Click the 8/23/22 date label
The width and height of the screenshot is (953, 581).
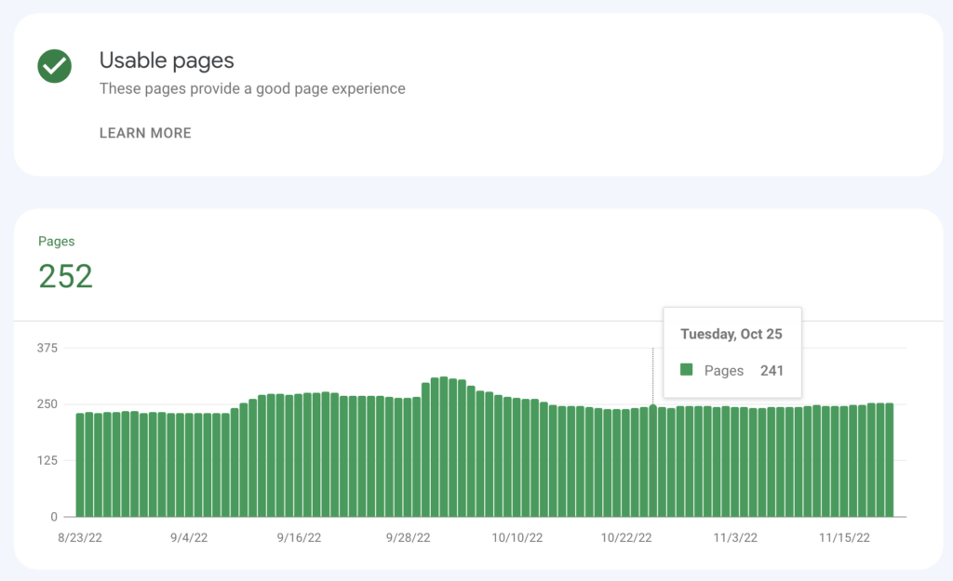pyautogui.click(x=80, y=538)
